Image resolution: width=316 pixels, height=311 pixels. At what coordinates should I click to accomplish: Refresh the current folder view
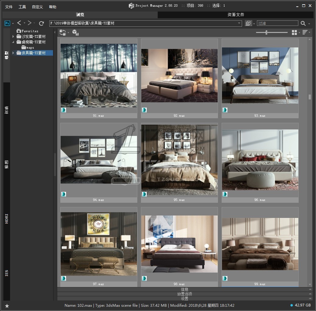click(42, 23)
